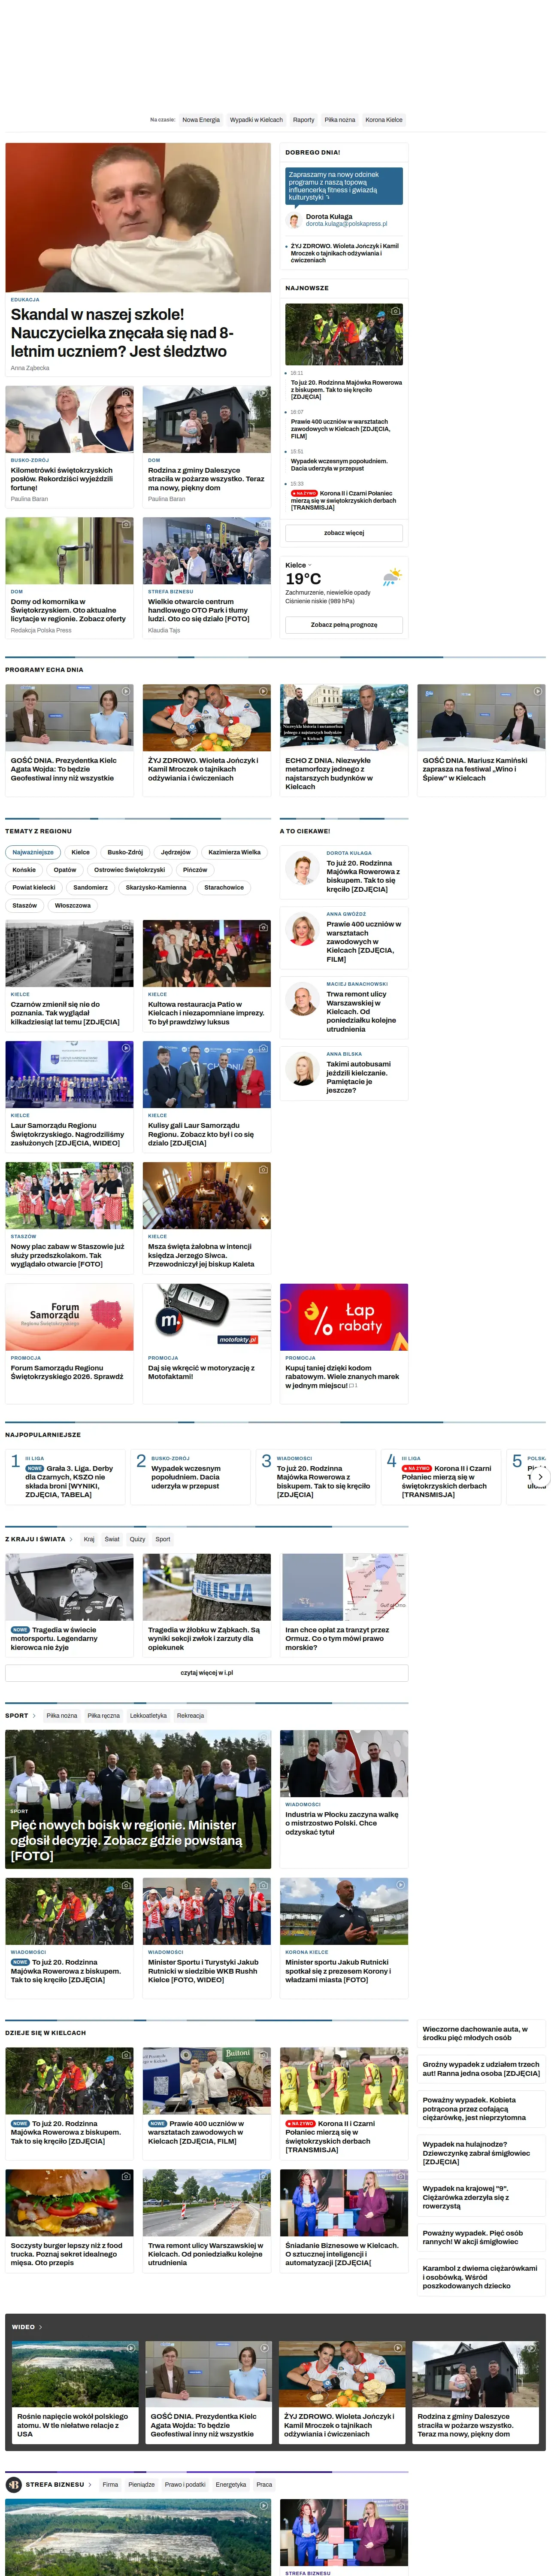This screenshot has height=2576, width=551.
Task: Select the Skarżysko-Kamienna region tag
Action: (x=156, y=888)
